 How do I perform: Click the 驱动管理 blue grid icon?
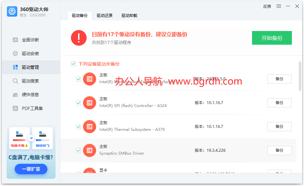15,67
